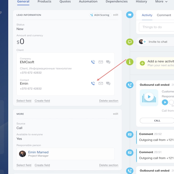Open chat with contact Emin

[108, 84]
